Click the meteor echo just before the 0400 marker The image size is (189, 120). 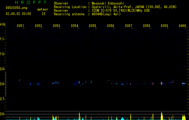click(184, 83)
